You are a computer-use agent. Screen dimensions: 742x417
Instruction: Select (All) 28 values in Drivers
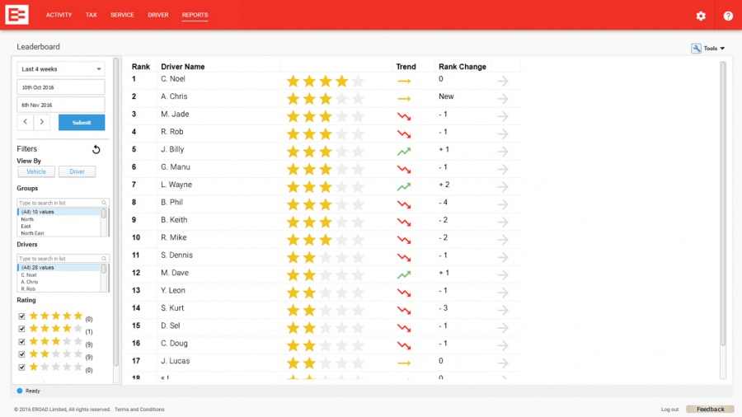pos(59,268)
